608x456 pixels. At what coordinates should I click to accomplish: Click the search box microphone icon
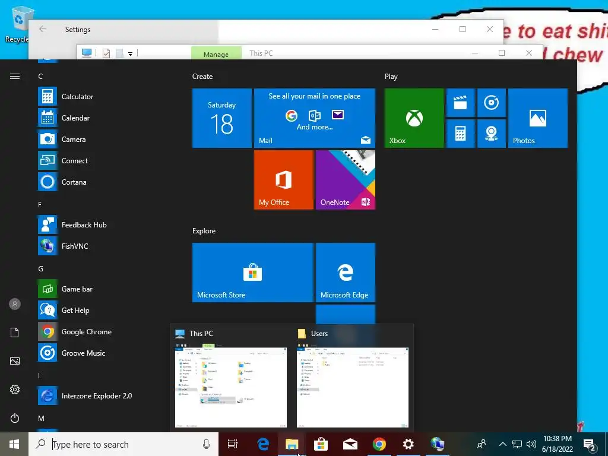point(206,444)
